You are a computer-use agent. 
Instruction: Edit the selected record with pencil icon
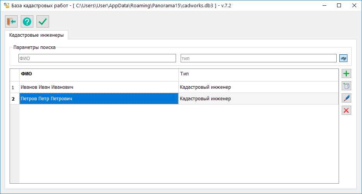(x=346, y=98)
